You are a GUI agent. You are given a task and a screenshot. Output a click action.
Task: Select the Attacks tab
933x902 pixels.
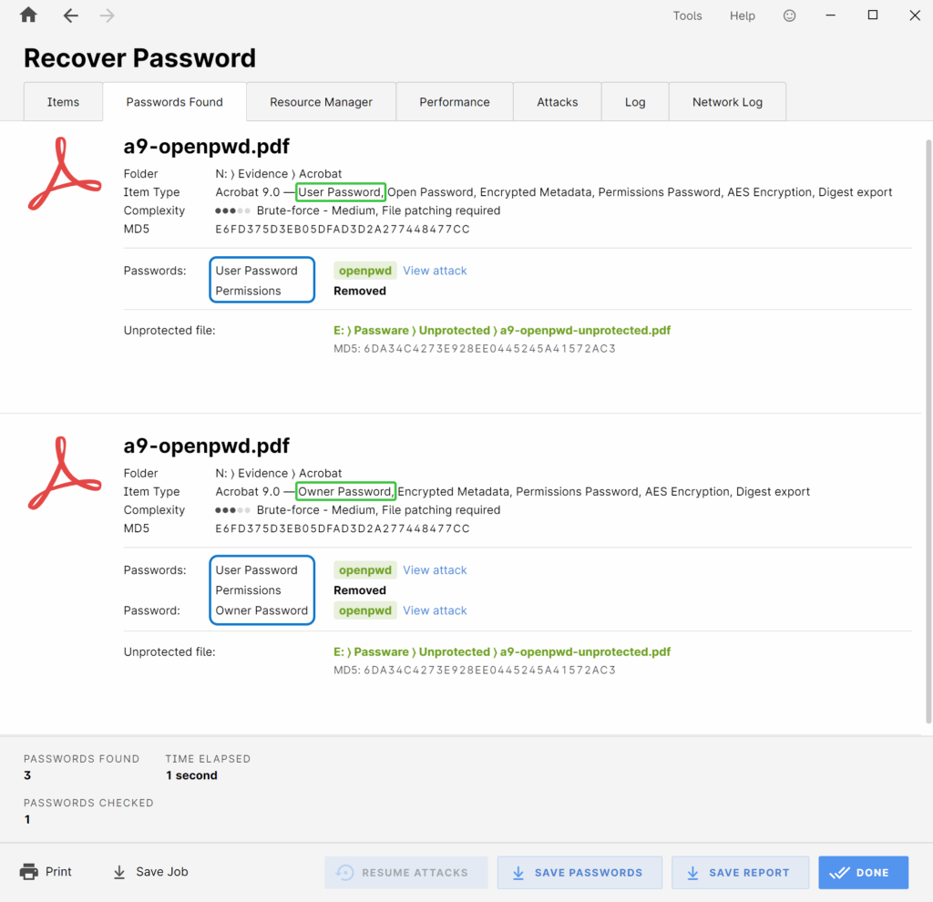click(x=557, y=102)
